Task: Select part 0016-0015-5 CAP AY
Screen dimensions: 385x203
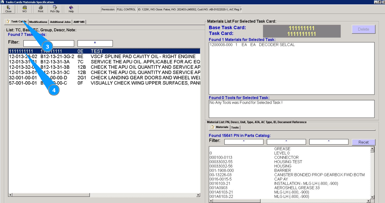Action: 290,179
